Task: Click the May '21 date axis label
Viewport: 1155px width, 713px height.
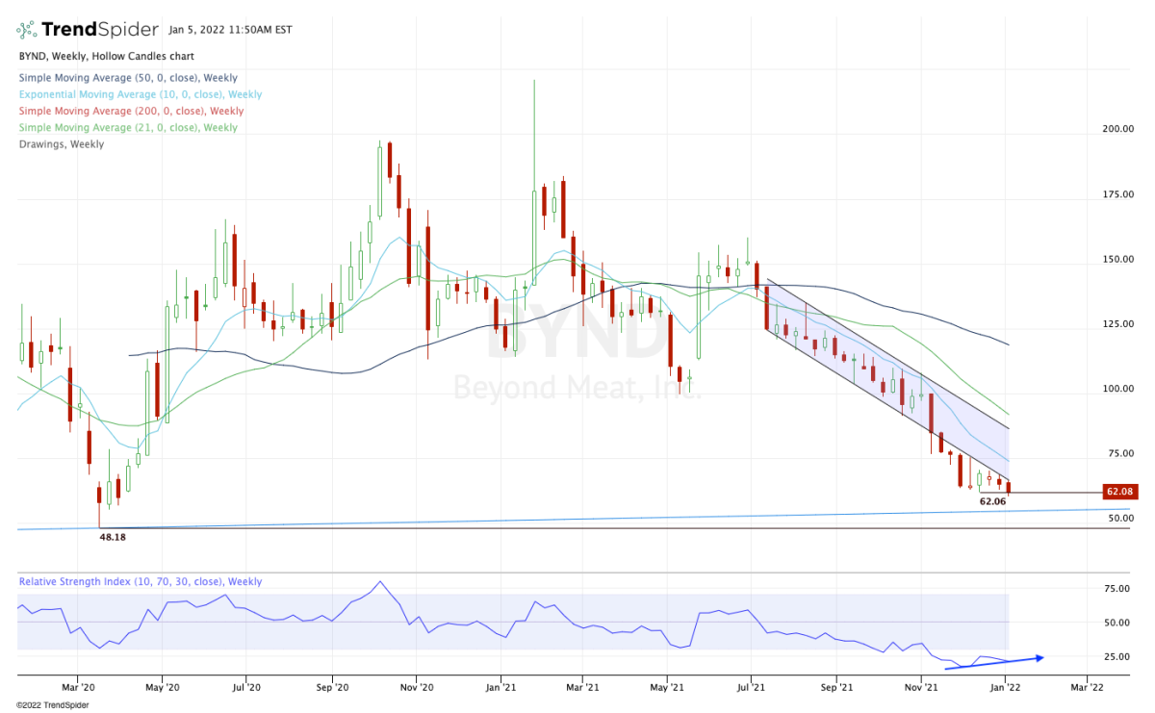Action: pyautogui.click(x=668, y=688)
